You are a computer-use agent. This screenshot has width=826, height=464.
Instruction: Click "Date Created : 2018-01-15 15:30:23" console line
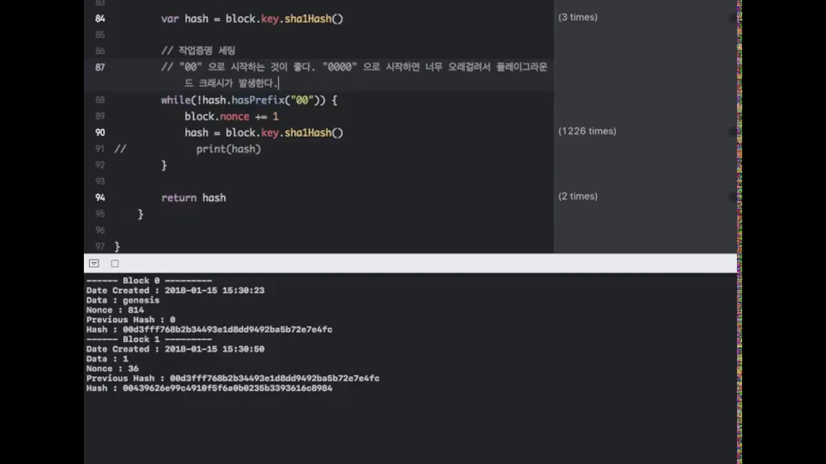tap(176, 291)
